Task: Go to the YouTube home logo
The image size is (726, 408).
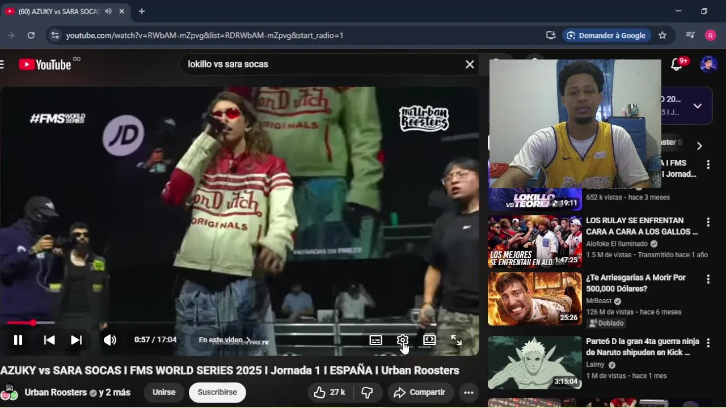Action: (45, 64)
